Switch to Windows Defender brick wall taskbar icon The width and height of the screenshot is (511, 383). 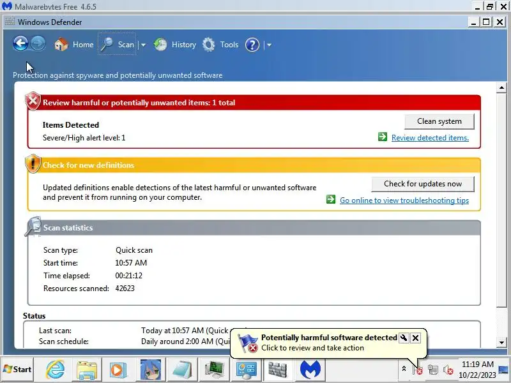tap(278, 370)
